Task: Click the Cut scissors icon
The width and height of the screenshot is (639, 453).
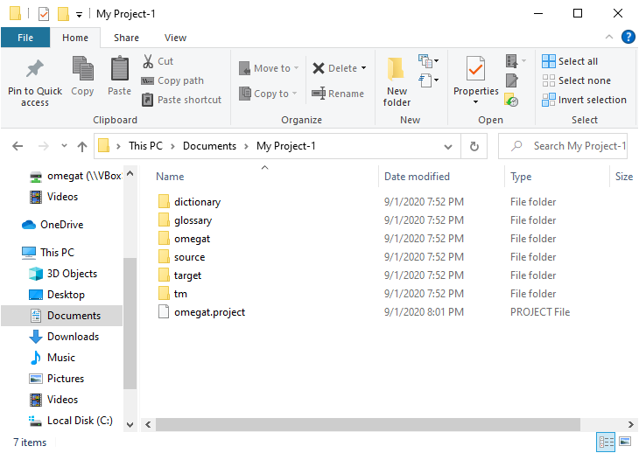Action: pyautogui.click(x=148, y=61)
